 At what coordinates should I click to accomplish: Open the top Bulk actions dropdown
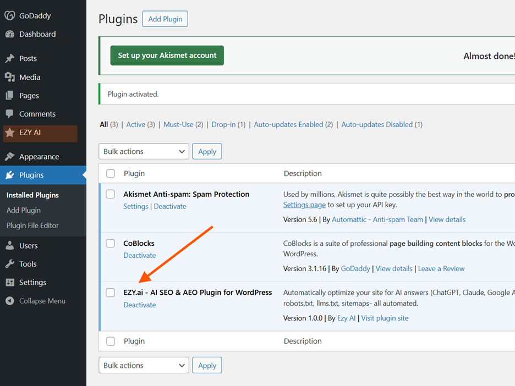tap(144, 151)
